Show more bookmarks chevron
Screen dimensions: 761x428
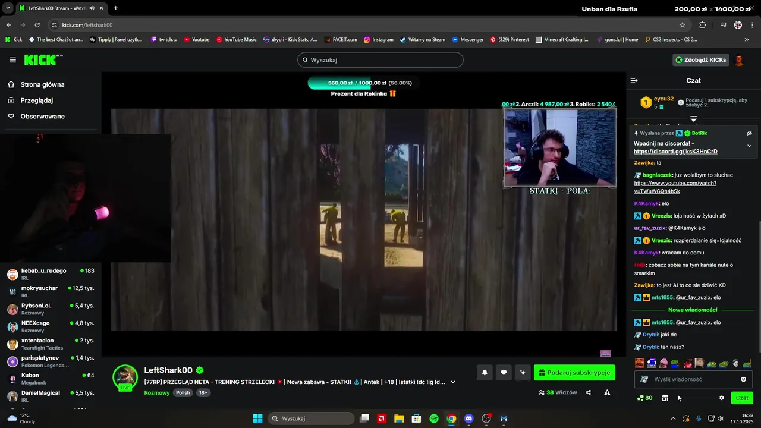click(747, 40)
